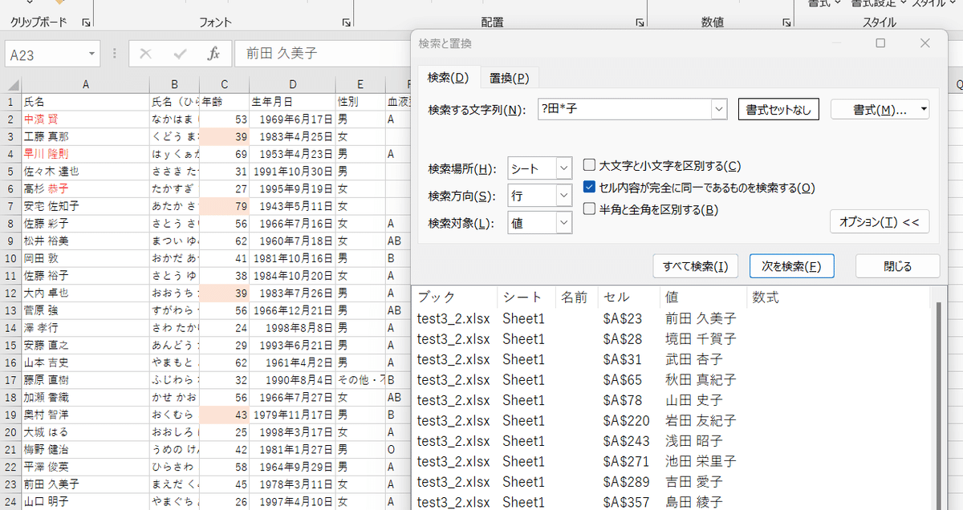963x510 pixels.
Task: Select result row $A$28 境田 千賀子
Action: [x=672, y=339]
